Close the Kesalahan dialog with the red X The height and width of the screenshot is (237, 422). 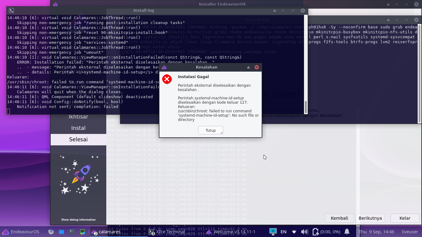256,67
